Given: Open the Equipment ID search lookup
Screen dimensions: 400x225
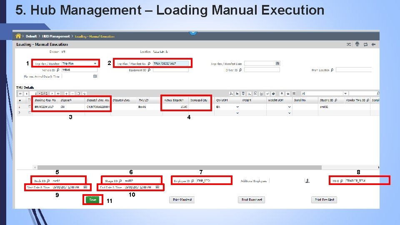Looking at the screenshot, I should (149, 70).
